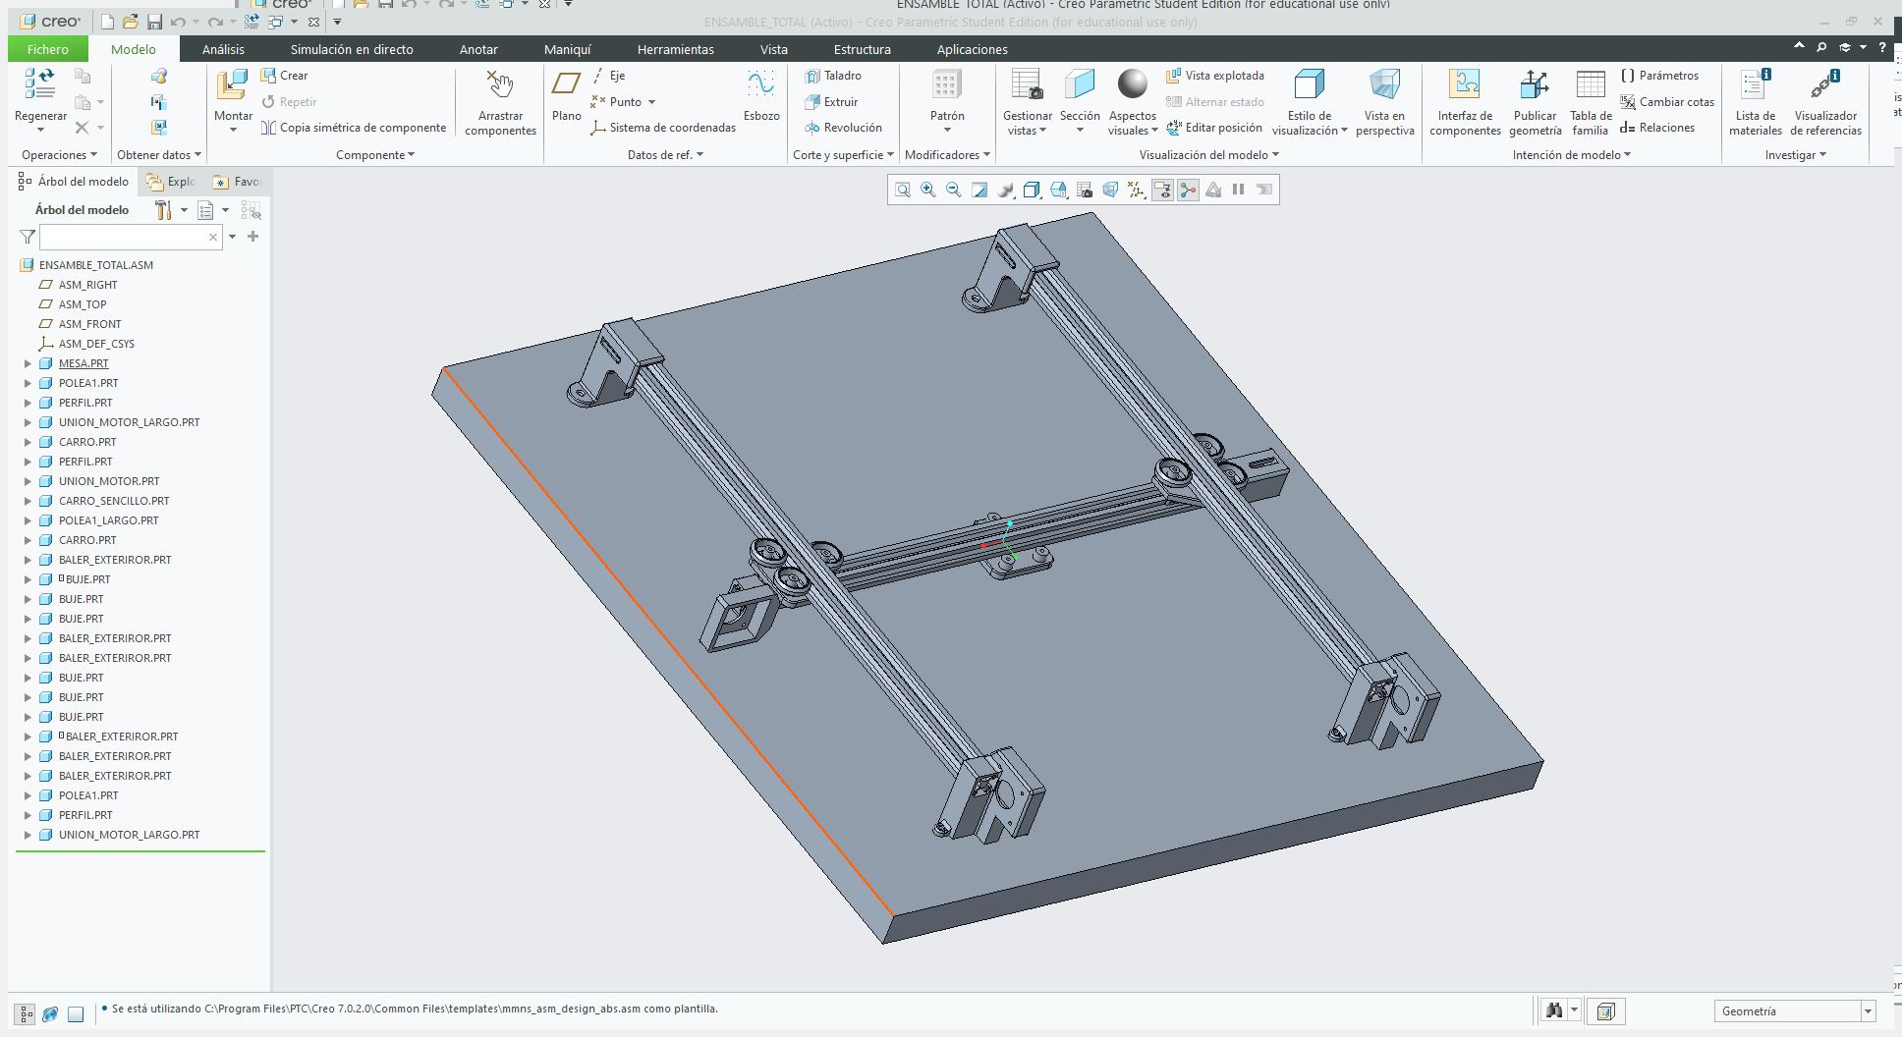This screenshot has width=1902, height=1037.
Task: Switch to the Análisis ribbon tab
Action: coord(223,49)
